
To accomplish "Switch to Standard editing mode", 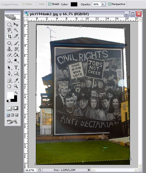I will coord(9,108).
